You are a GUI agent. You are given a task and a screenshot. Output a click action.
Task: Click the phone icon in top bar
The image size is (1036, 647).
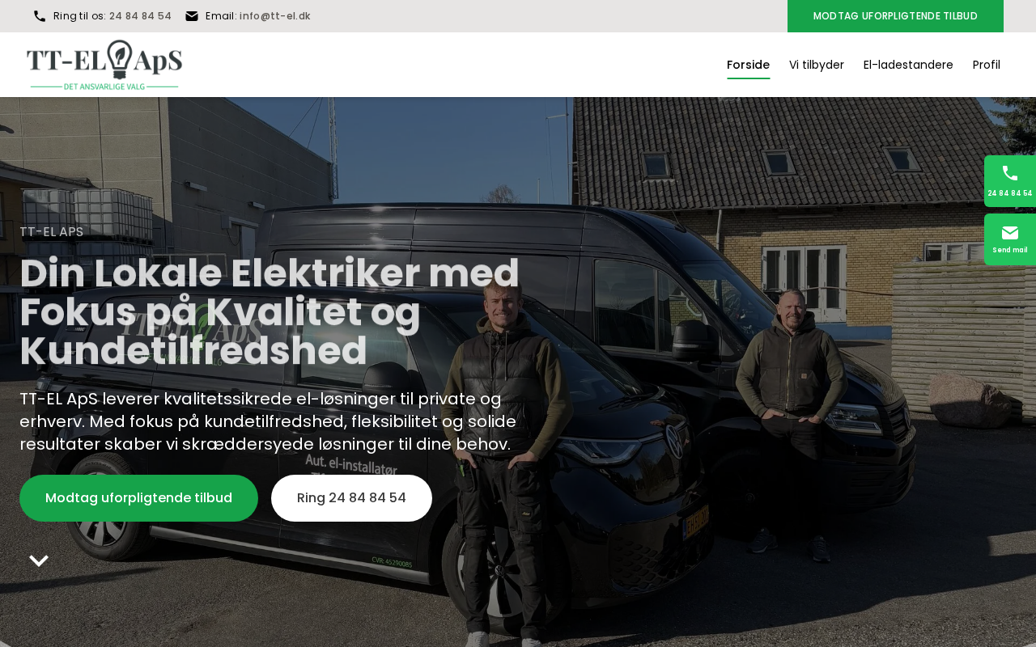(x=40, y=16)
